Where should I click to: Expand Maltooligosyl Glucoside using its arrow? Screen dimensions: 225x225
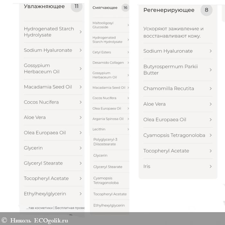coord(128,25)
